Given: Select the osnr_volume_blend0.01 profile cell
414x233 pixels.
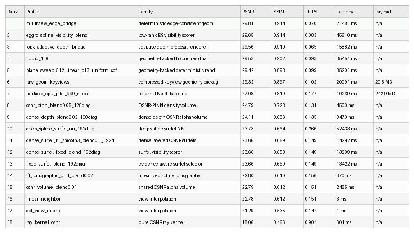Looking at the screenshot, I should coord(81,187).
